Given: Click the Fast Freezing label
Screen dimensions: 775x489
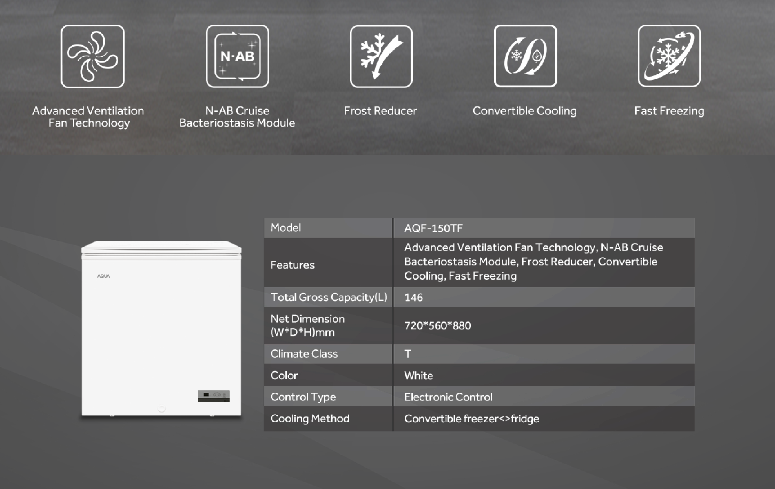Looking at the screenshot, I should click(669, 111).
